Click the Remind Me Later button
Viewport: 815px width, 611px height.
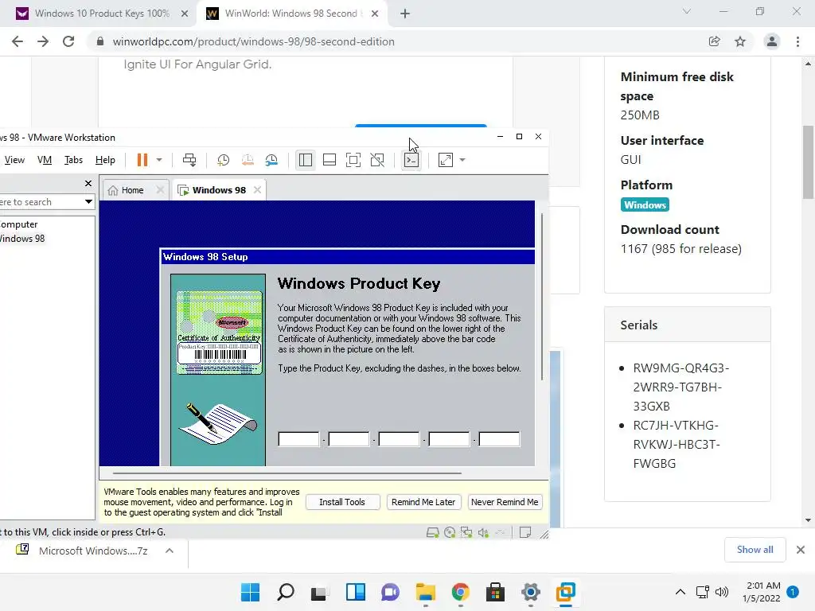[423, 502]
